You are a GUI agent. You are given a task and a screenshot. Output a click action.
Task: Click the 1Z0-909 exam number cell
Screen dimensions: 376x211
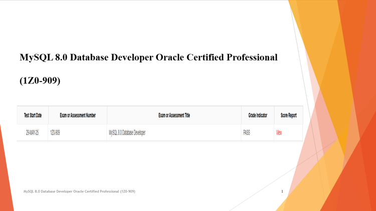(x=55, y=132)
